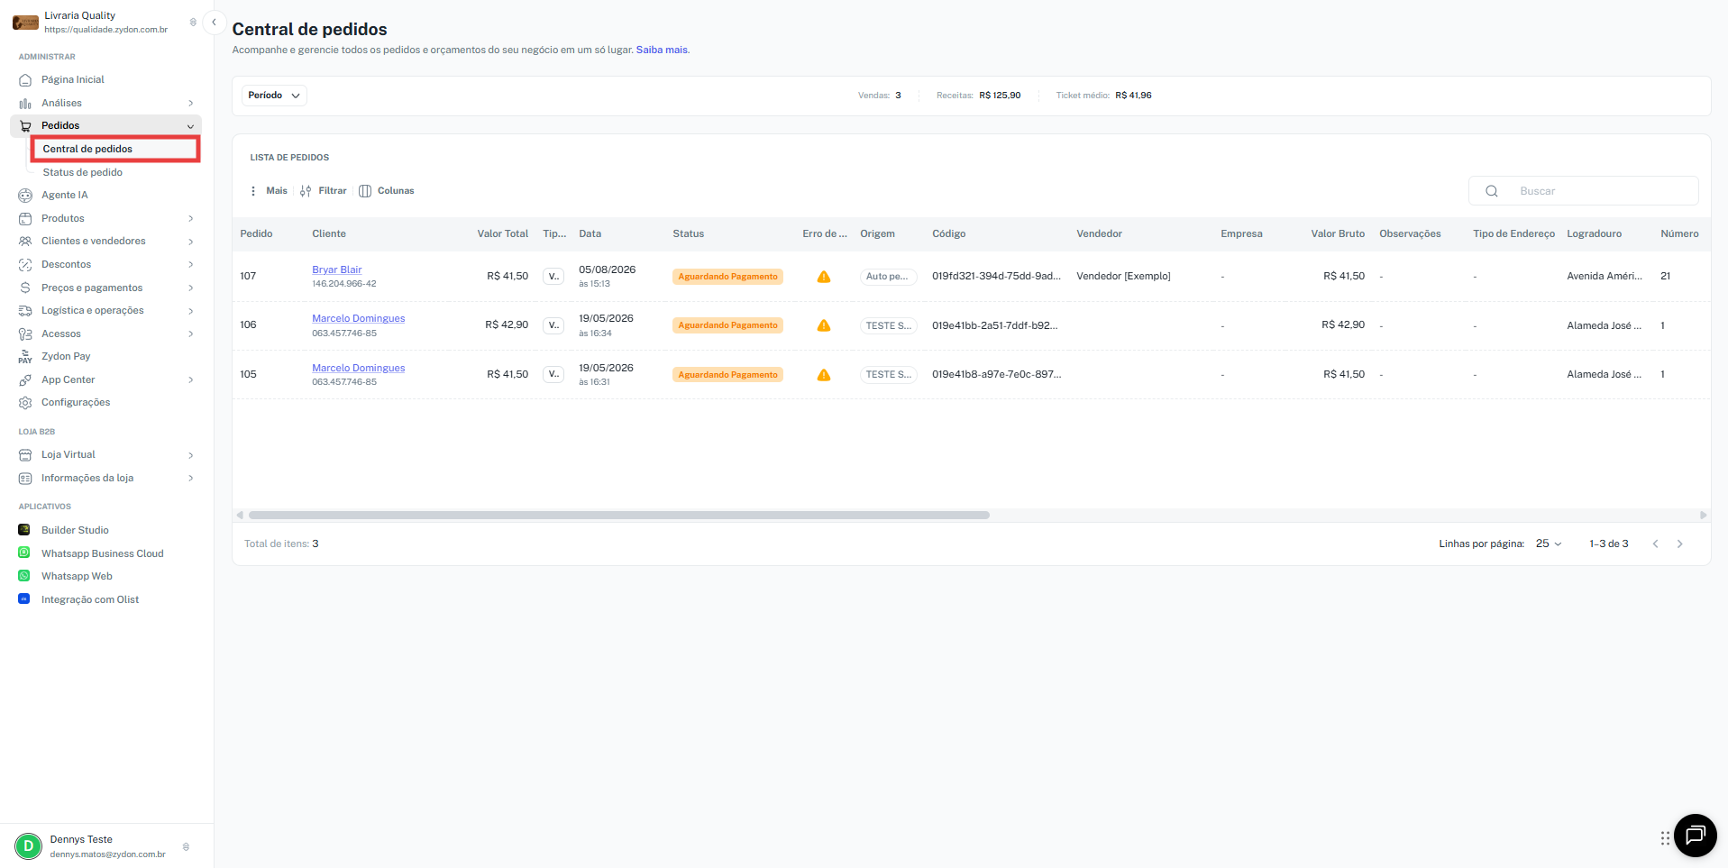Open Zydon Pay icon
Viewport: 1728px width, 868px height.
point(25,357)
